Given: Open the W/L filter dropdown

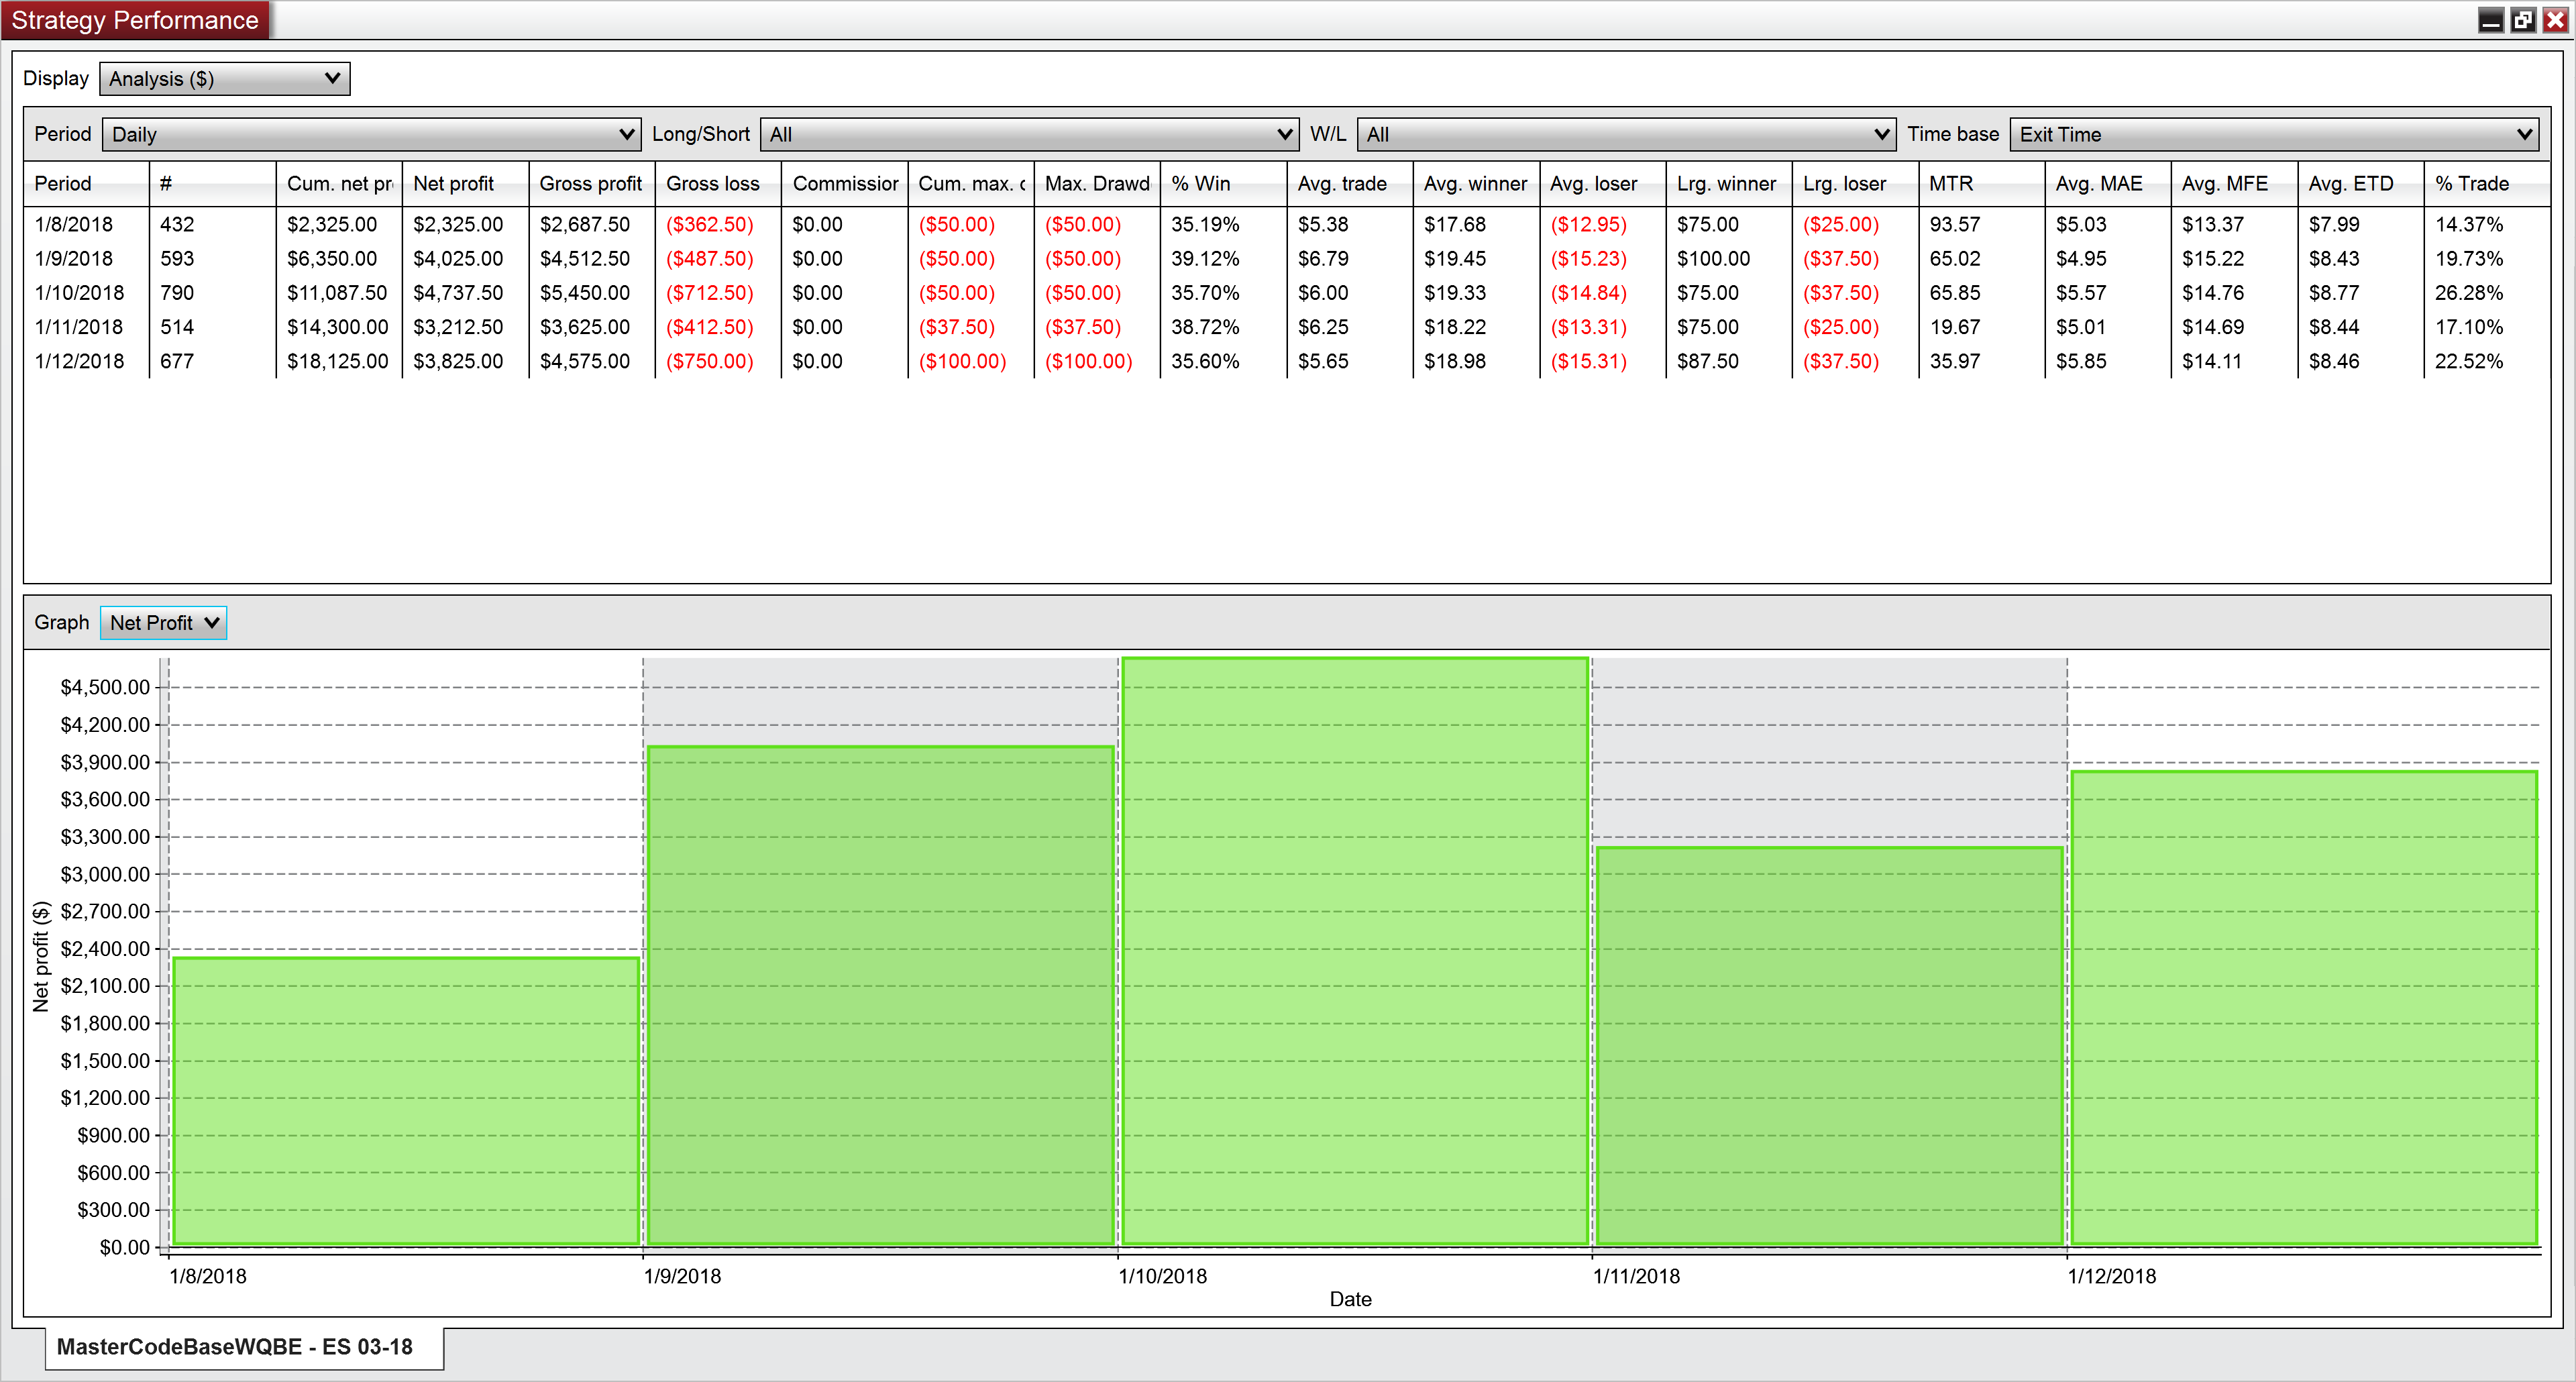Looking at the screenshot, I should tap(1626, 134).
